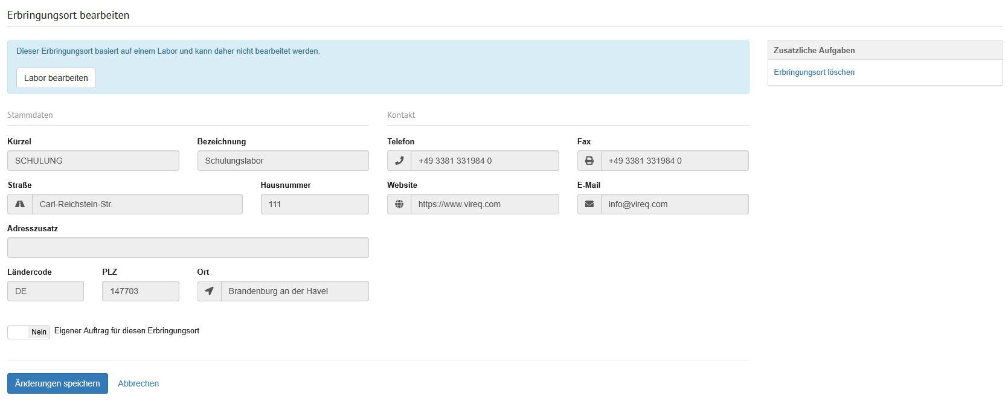Viewport: 1008px width, 407px height.
Task: Click the Bezeichnung field with Schulungslabor
Action: click(x=283, y=161)
